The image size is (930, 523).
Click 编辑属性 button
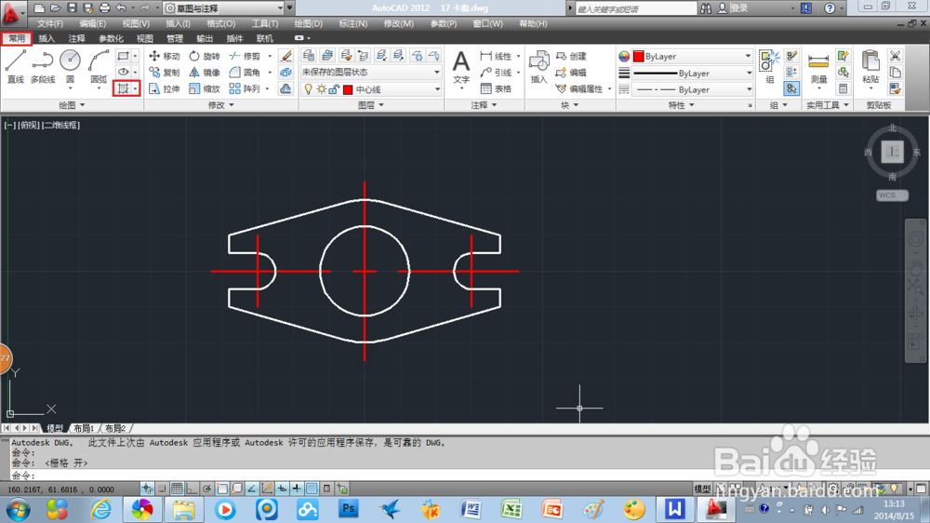click(x=579, y=88)
